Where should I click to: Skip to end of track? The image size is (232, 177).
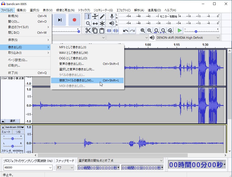tap(60, 20)
